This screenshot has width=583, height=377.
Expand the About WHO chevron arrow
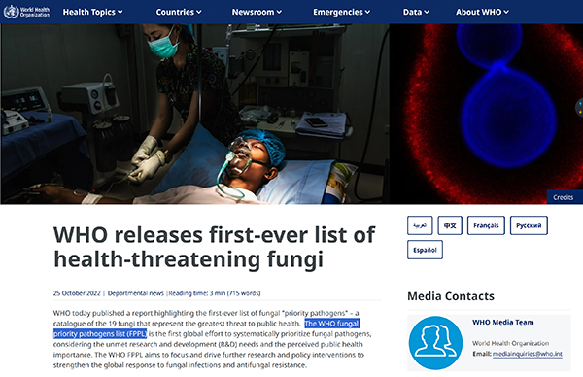click(506, 12)
